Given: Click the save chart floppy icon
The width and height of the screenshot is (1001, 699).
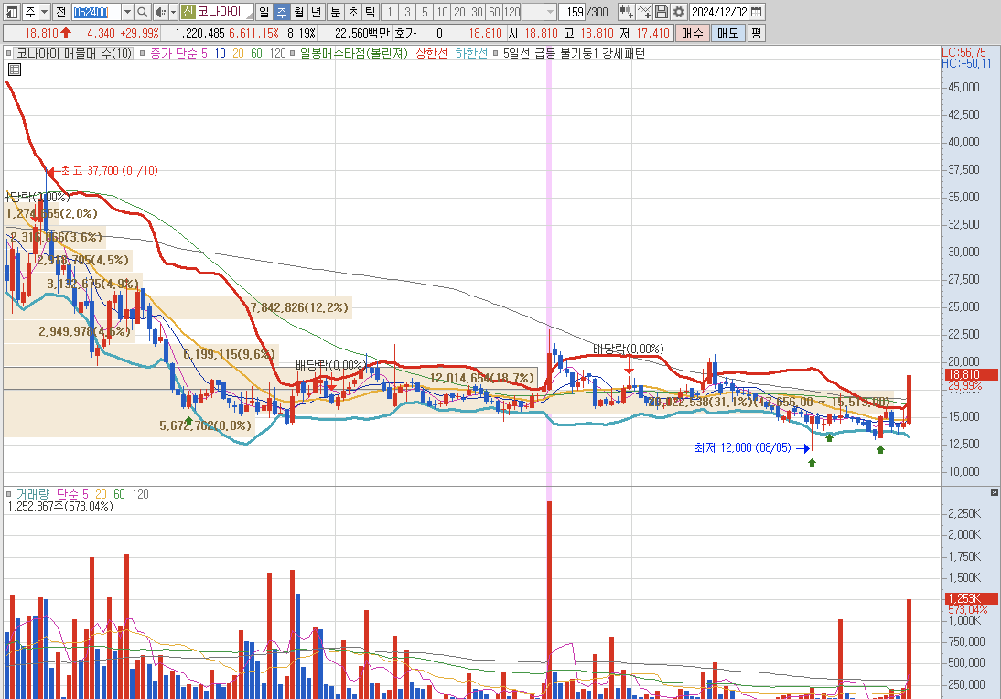Looking at the screenshot, I should click(661, 12).
